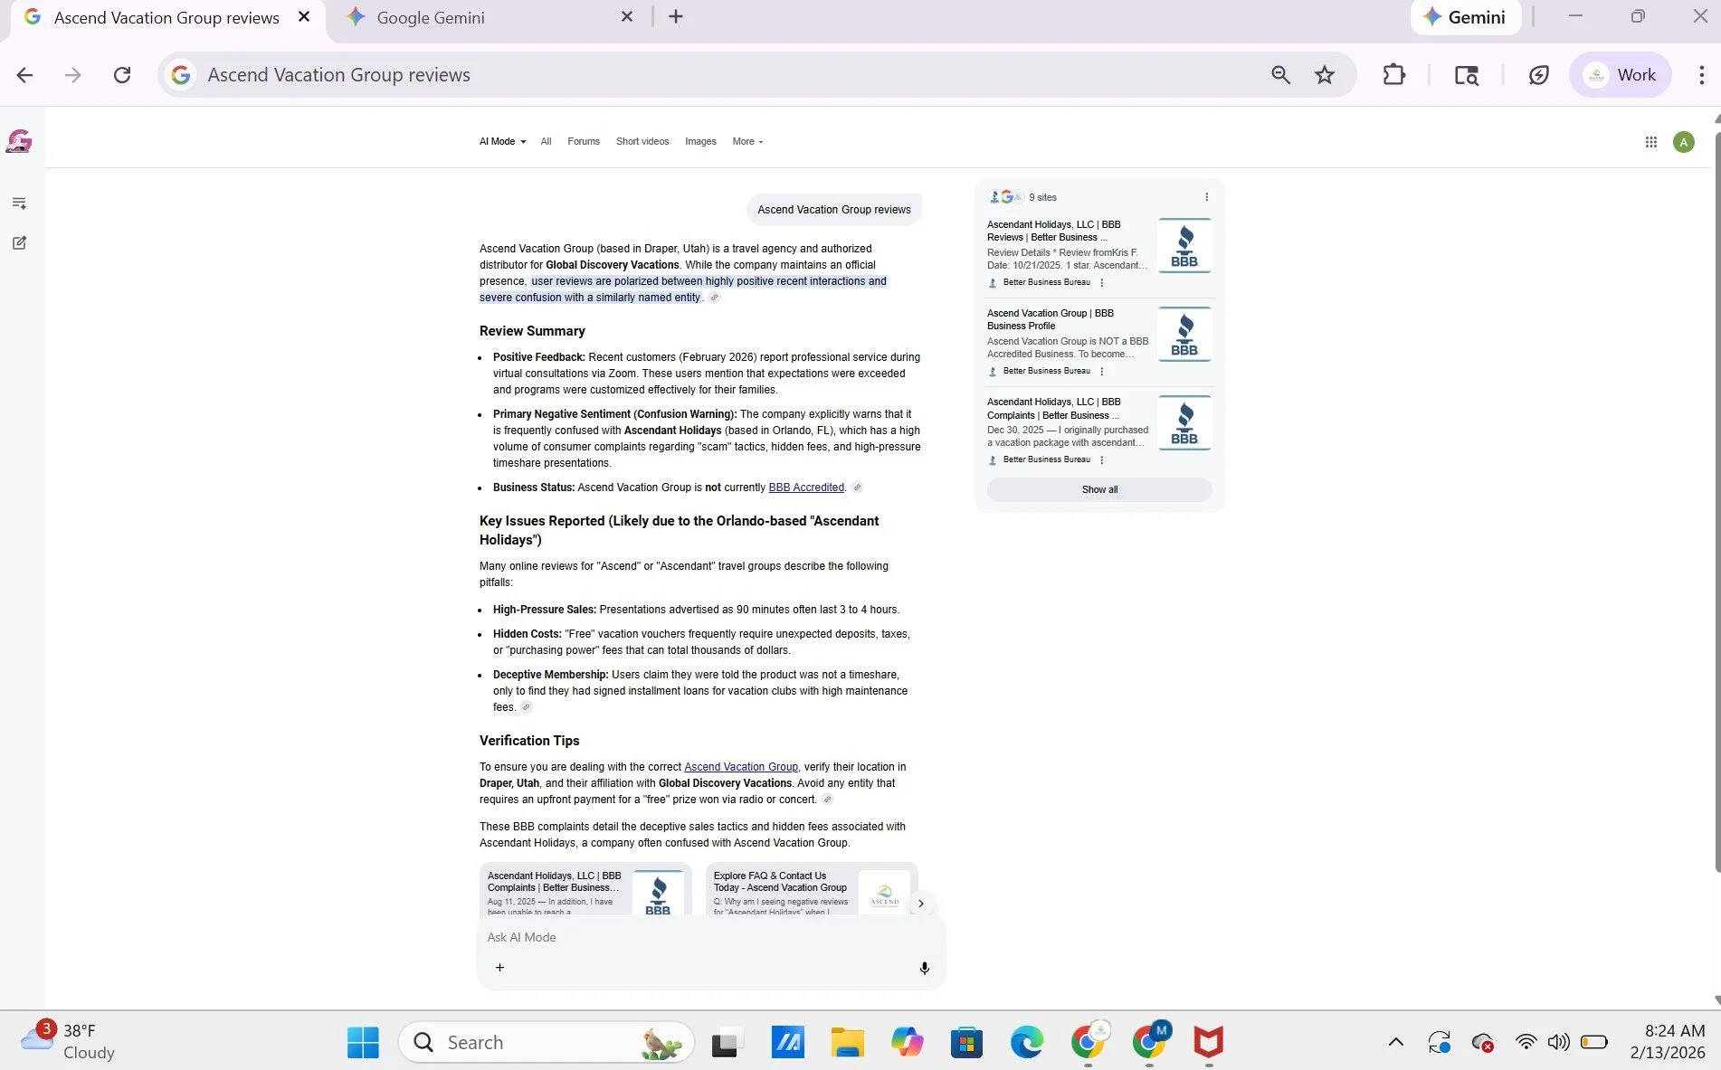The height and width of the screenshot is (1070, 1721).
Task: Open options for BBB Business Profile source
Action: (x=1101, y=371)
